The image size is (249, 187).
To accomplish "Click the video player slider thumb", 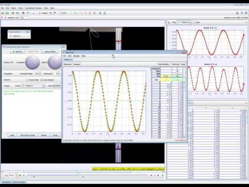I will coord(79,175).
